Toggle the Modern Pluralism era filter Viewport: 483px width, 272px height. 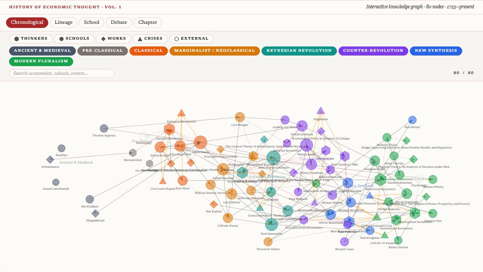point(41,61)
